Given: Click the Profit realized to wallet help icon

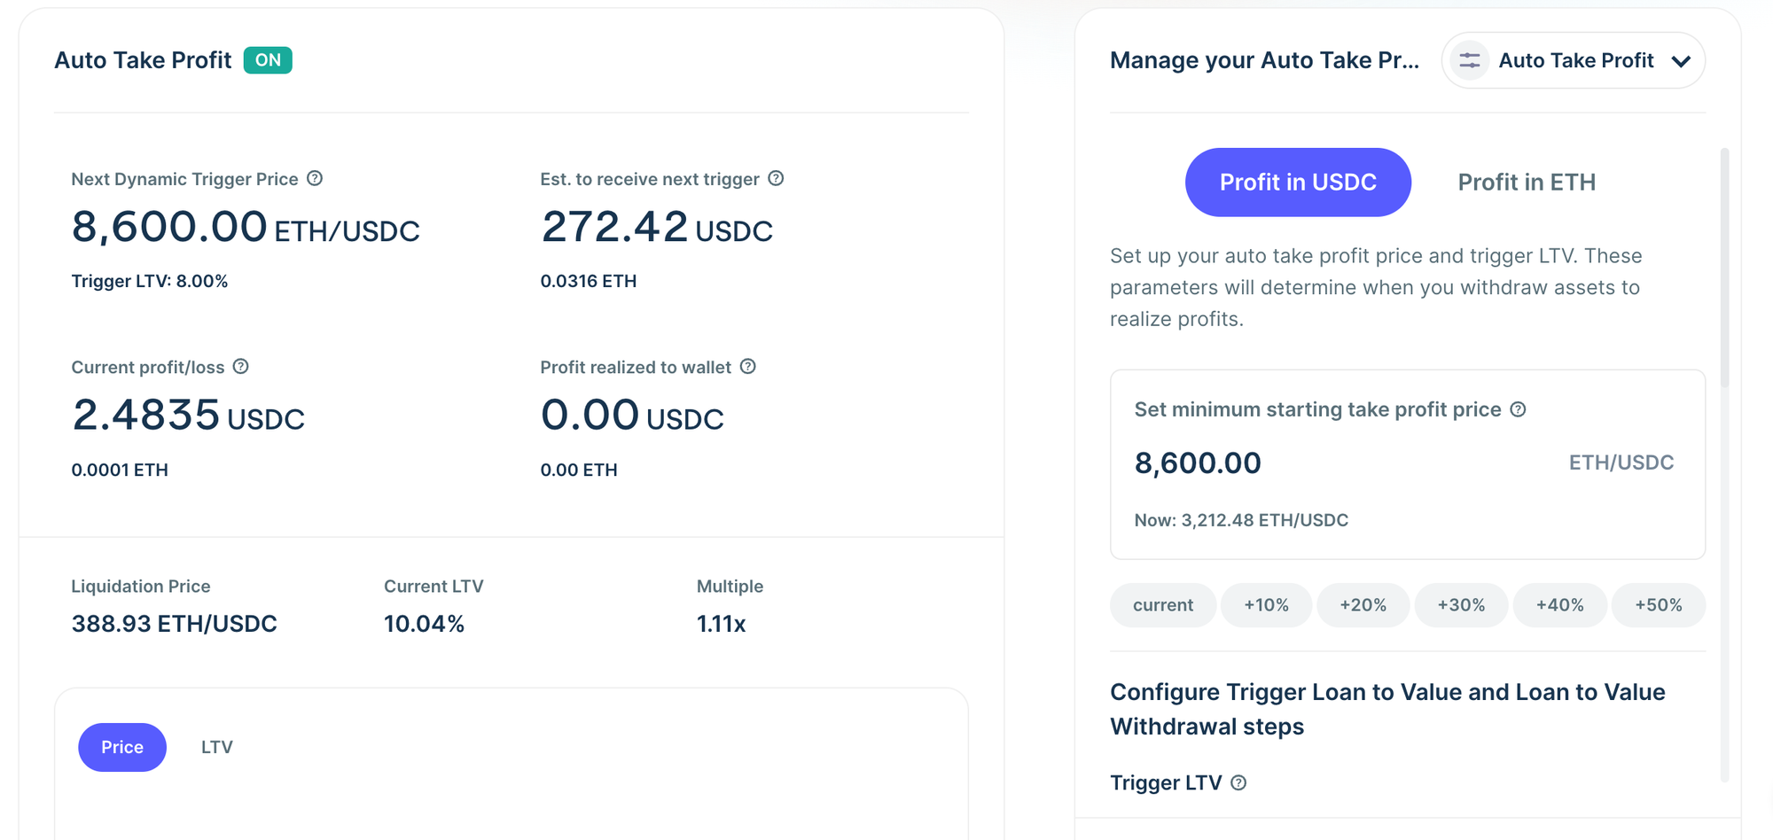Looking at the screenshot, I should [748, 367].
